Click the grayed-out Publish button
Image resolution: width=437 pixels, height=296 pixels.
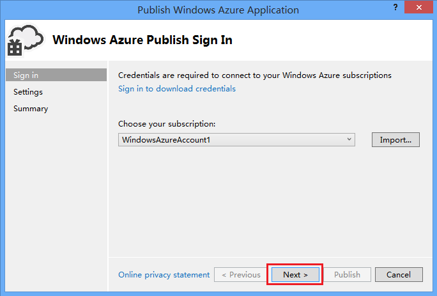tap(348, 275)
